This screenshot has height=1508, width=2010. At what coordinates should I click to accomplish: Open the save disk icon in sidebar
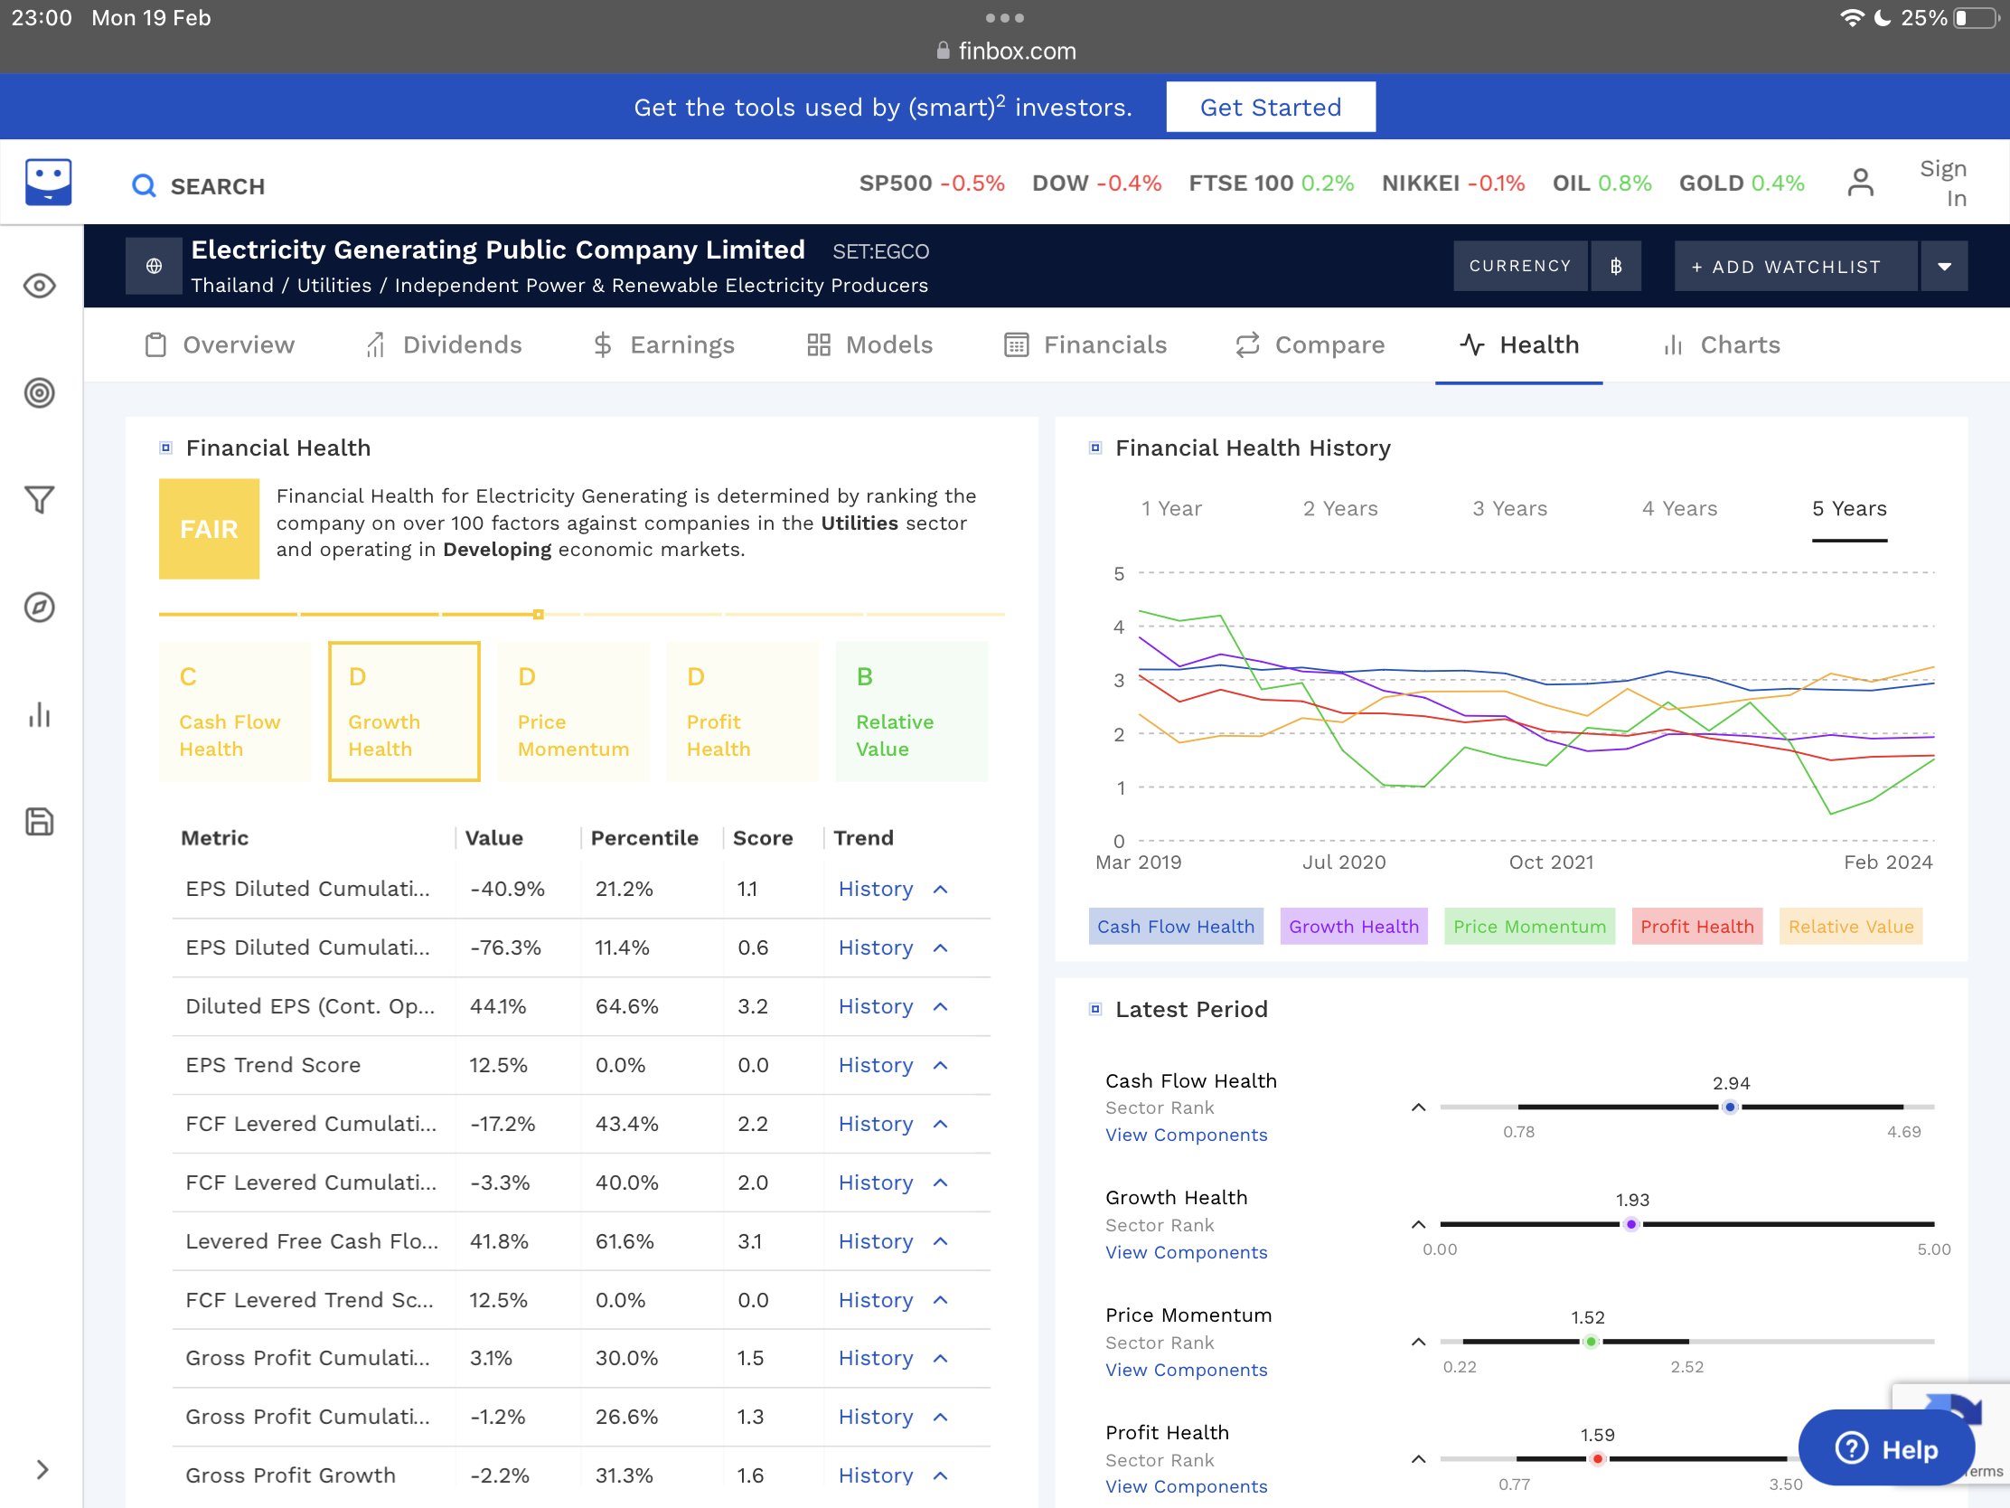(x=39, y=822)
